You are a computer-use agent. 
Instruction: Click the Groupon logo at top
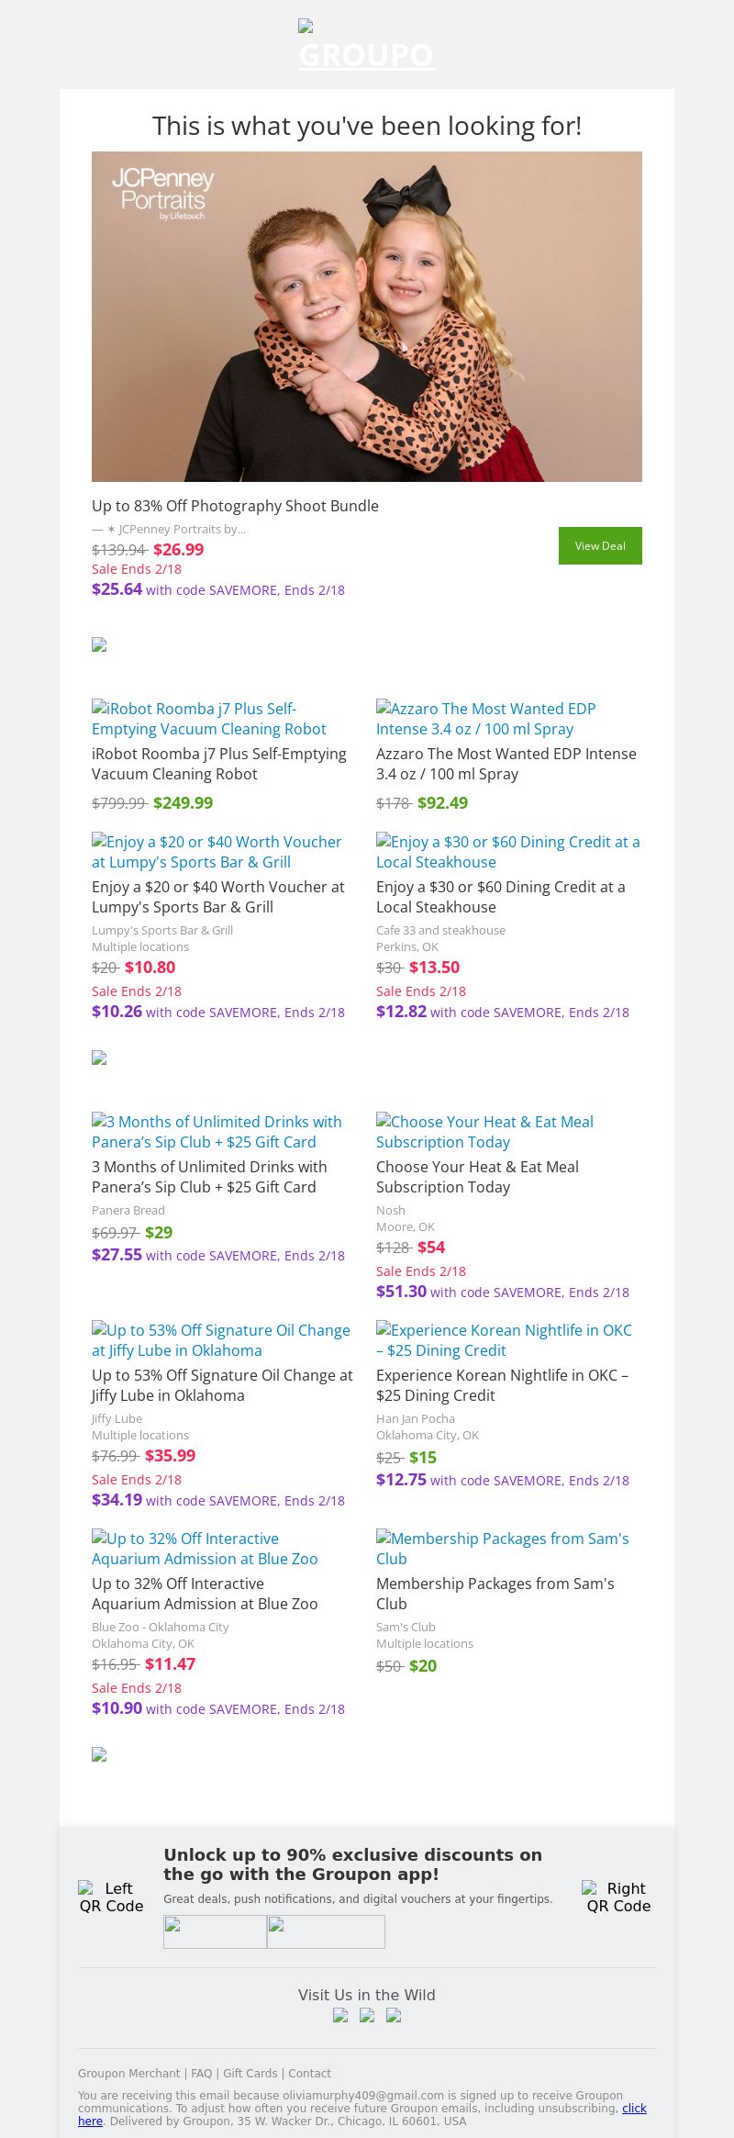coord(366,46)
